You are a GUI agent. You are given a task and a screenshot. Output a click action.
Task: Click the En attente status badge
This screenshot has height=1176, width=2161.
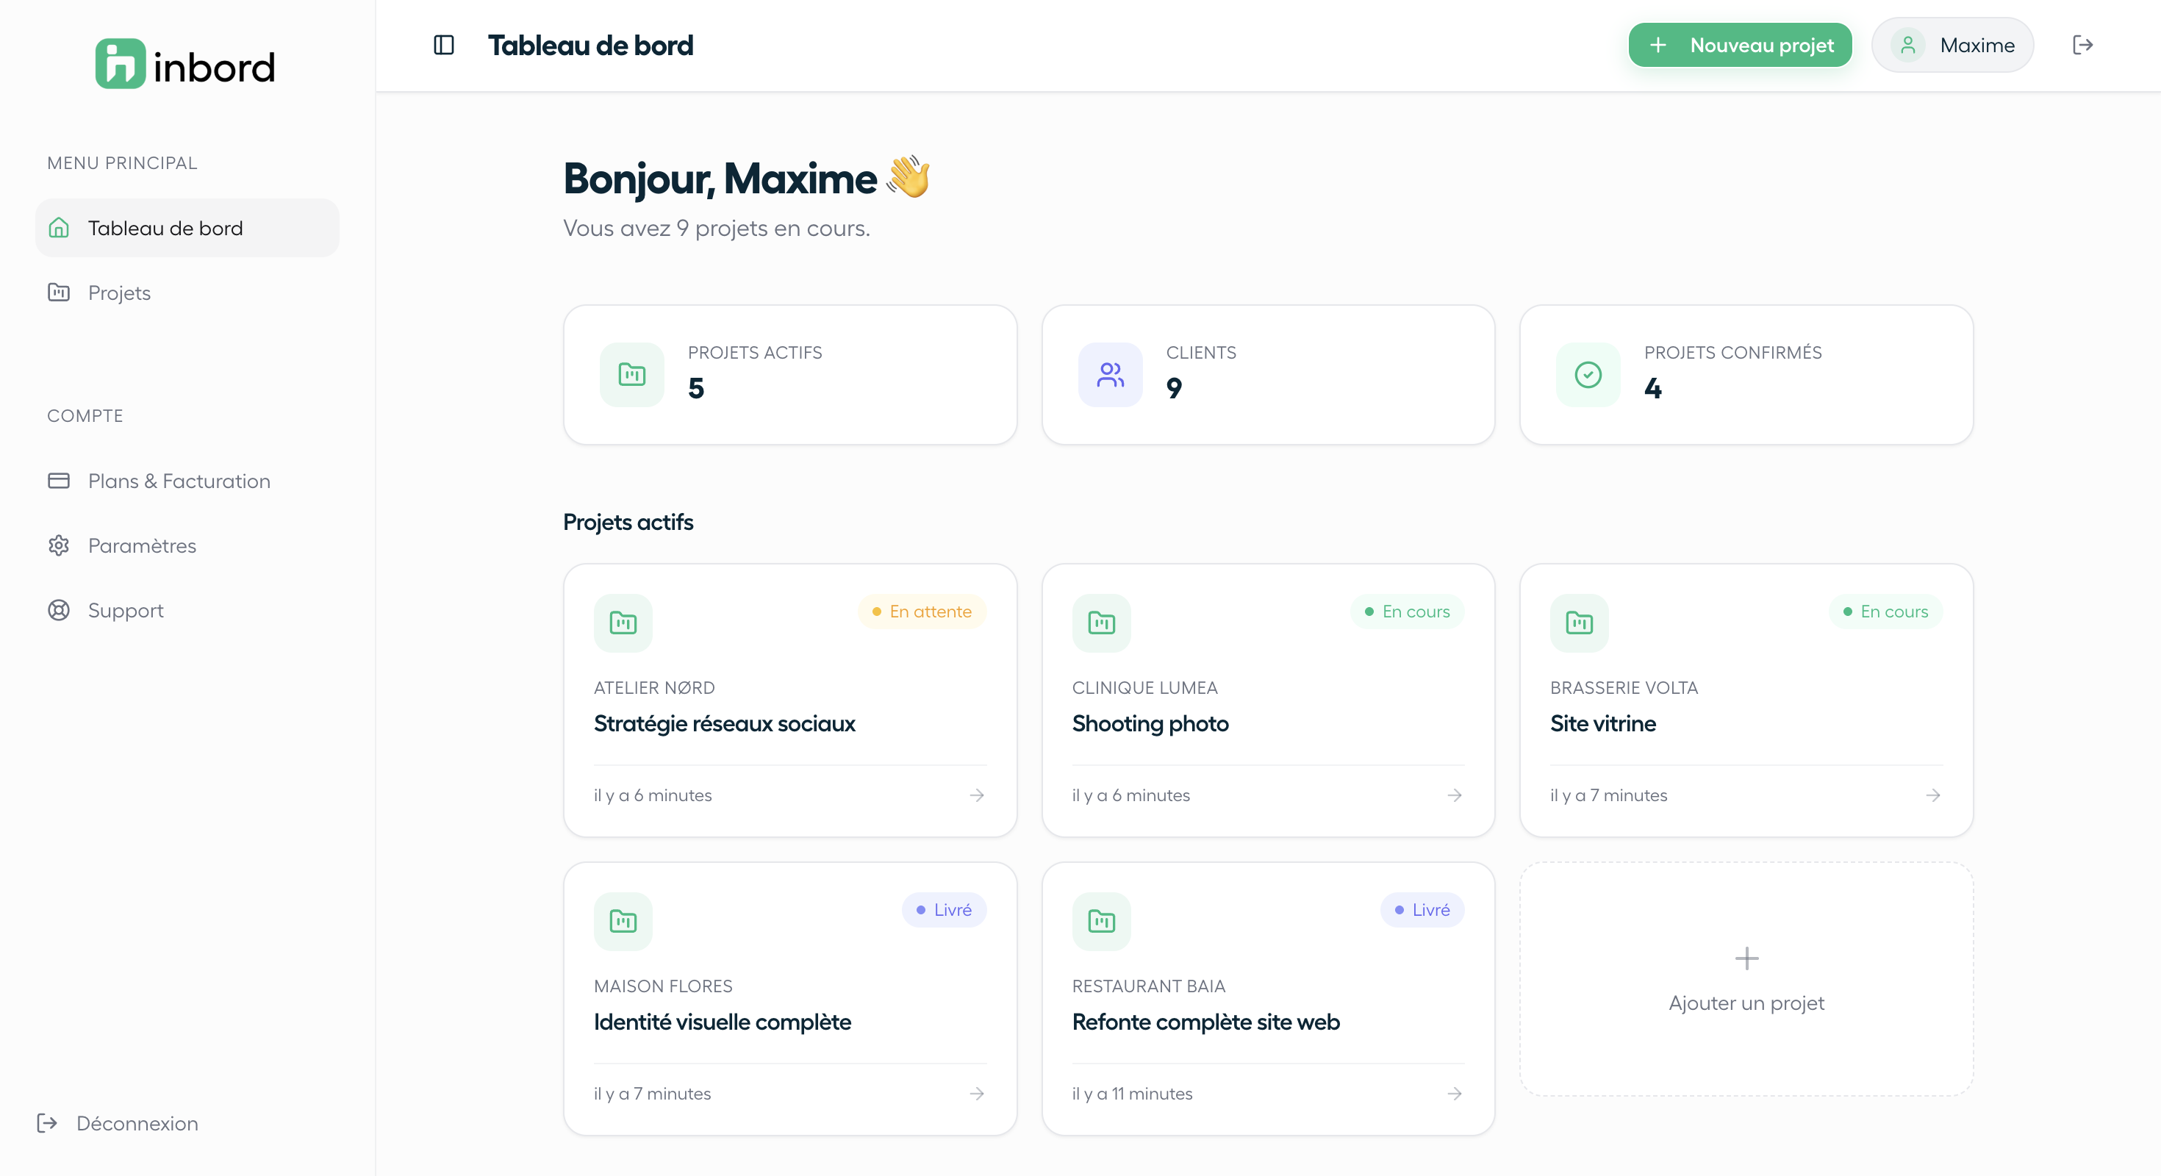(922, 612)
